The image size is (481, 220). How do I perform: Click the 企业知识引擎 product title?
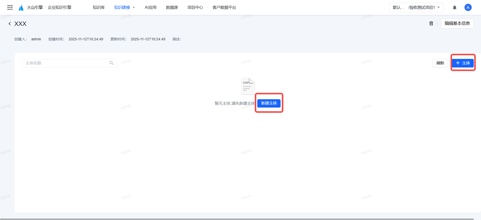click(60, 8)
